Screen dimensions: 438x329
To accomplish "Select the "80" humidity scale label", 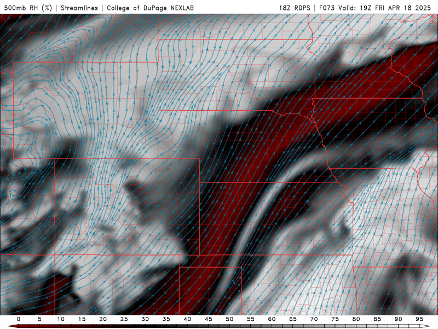I will pos(356,319).
